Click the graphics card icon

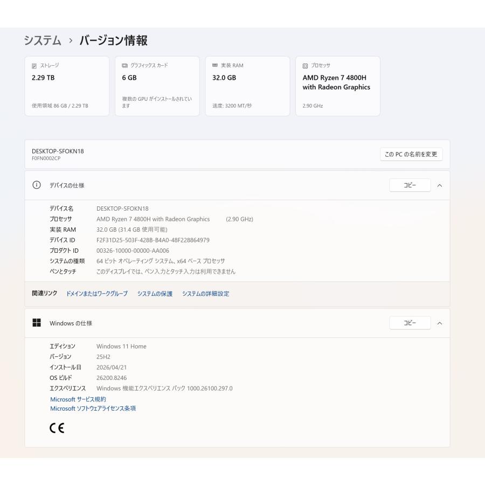pos(124,66)
